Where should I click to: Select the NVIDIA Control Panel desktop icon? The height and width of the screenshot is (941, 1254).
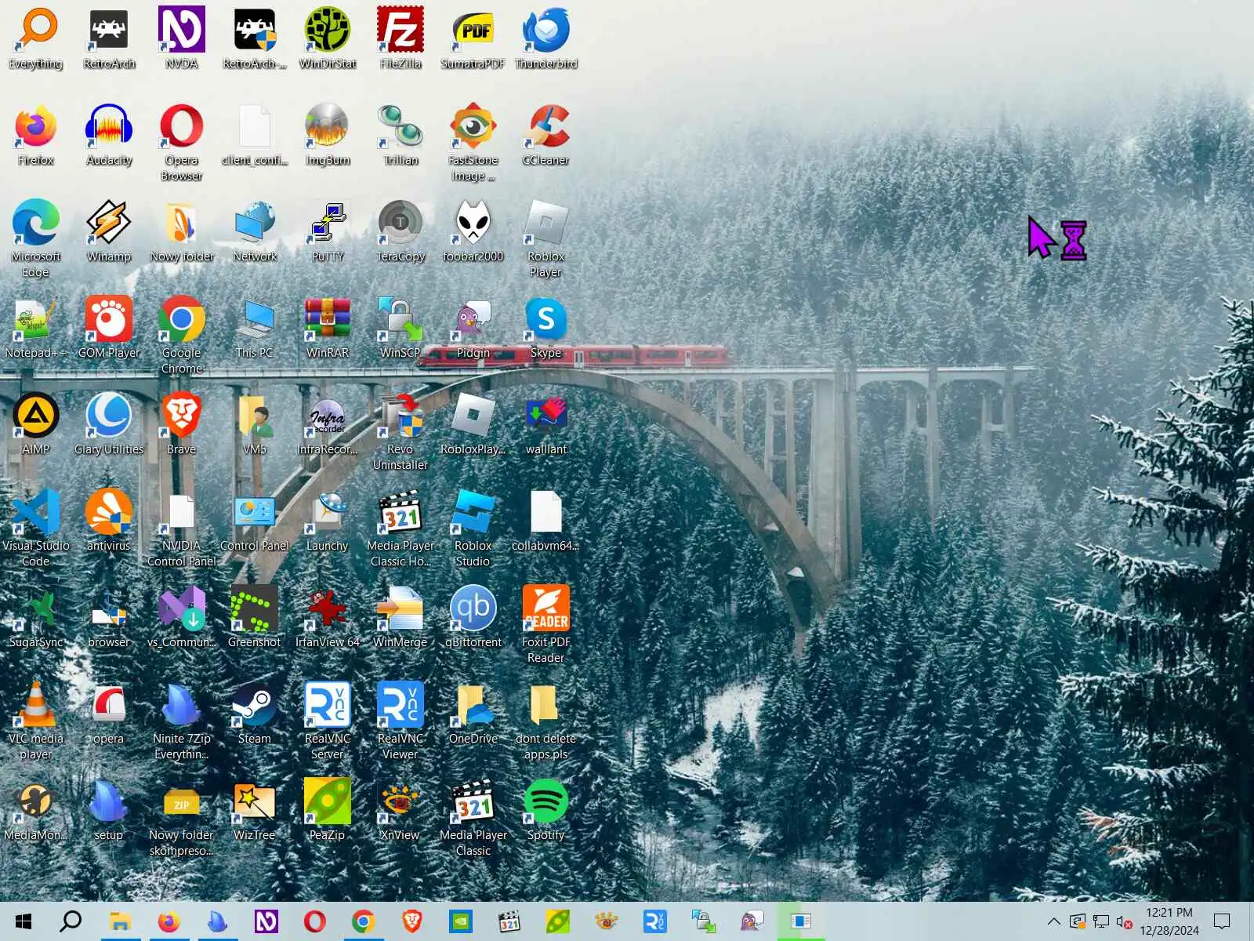point(182,528)
